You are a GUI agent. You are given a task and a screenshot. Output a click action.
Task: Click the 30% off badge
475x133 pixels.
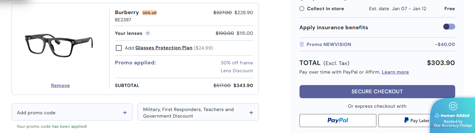[149, 13]
